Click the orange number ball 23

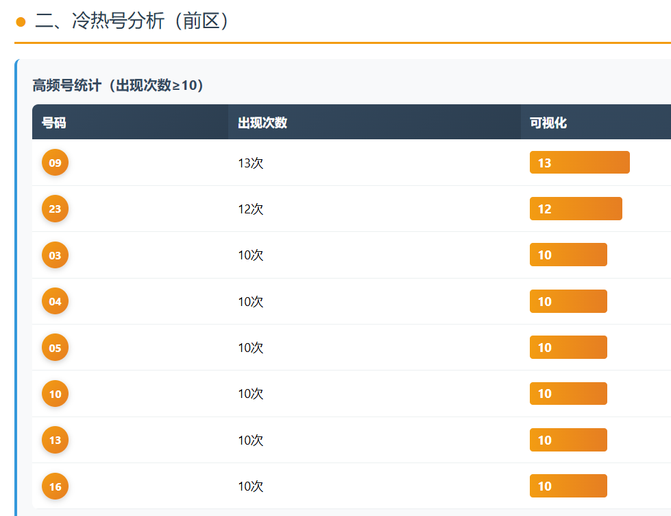click(55, 209)
